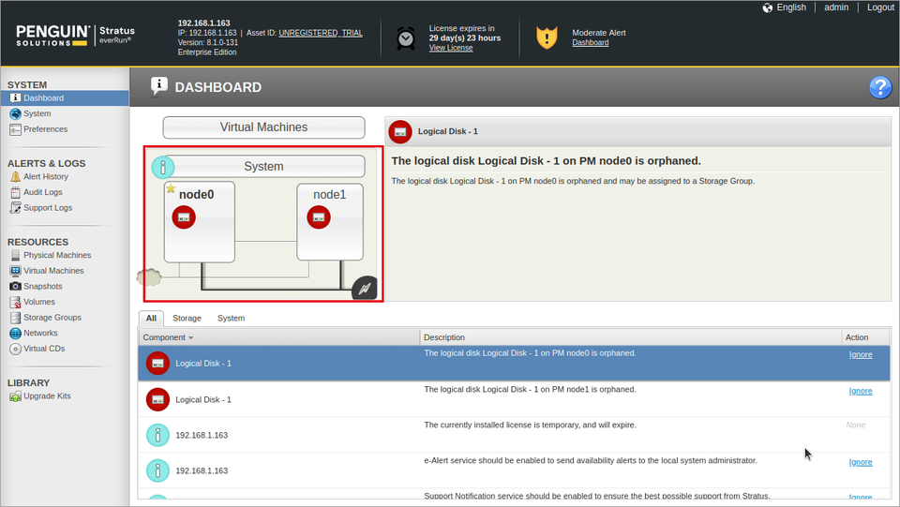Click node0 primary star icon
The image size is (900, 507).
[x=171, y=188]
